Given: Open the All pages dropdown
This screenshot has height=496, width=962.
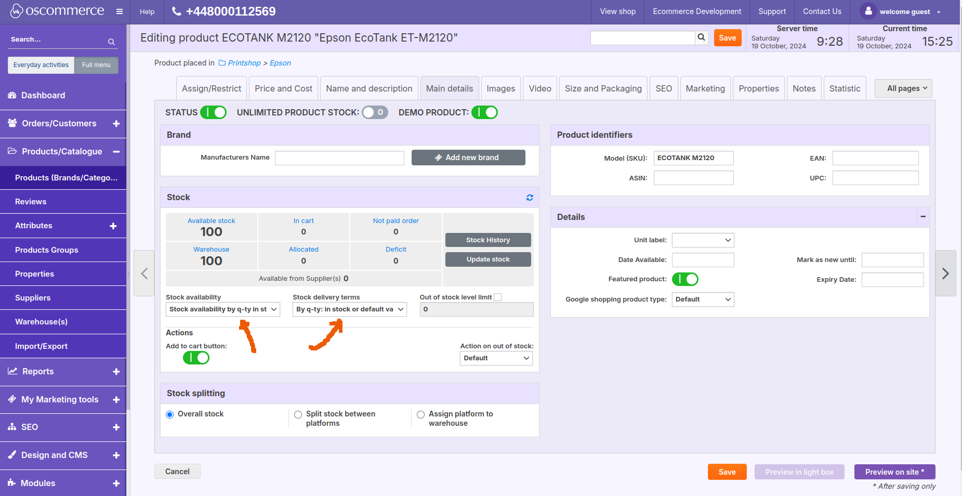Looking at the screenshot, I should point(903,88).
